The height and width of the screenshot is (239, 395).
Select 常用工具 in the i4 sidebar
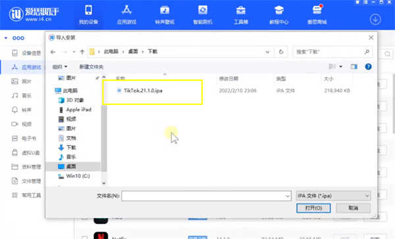pyautogui.click(x=26, y=195)
